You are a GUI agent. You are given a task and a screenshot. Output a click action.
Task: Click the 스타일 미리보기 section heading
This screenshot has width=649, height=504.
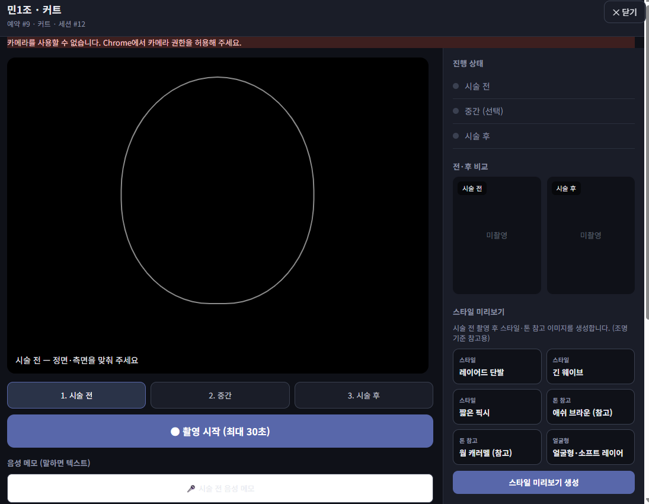(x=478, y=312)
